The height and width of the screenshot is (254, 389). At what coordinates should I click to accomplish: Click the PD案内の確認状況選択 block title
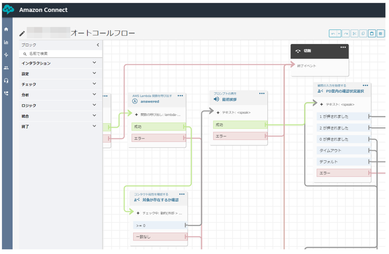click(x=345, y=91)
